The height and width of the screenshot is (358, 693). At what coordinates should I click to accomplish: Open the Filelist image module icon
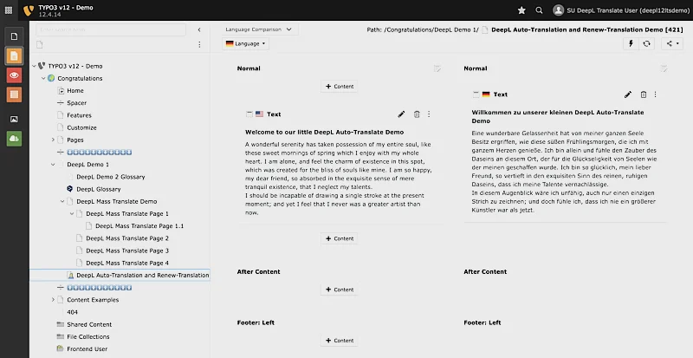14,119
